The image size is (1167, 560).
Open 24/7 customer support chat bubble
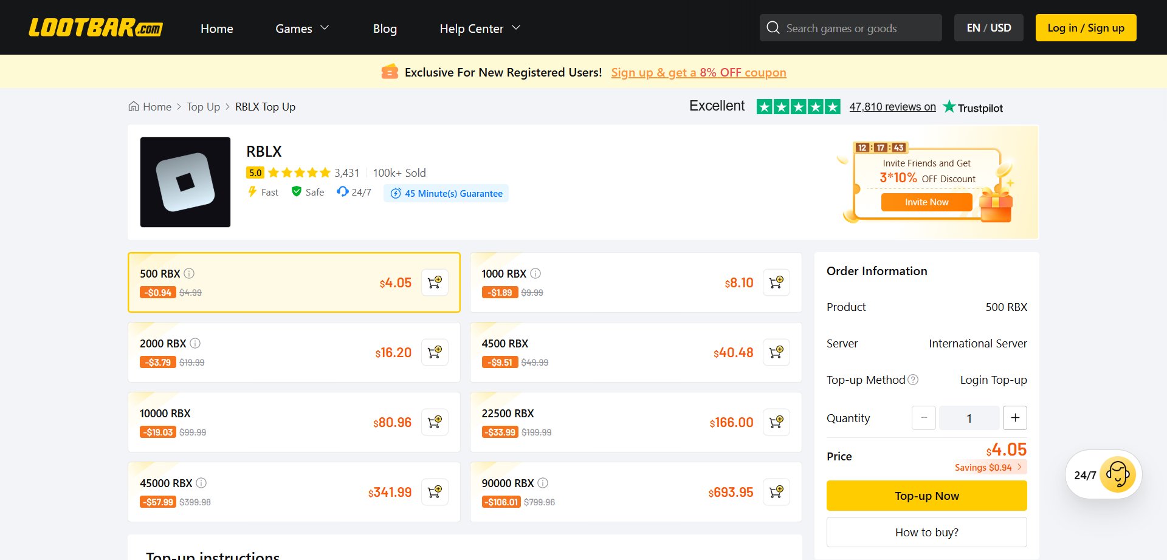(x=1104, y=474)
